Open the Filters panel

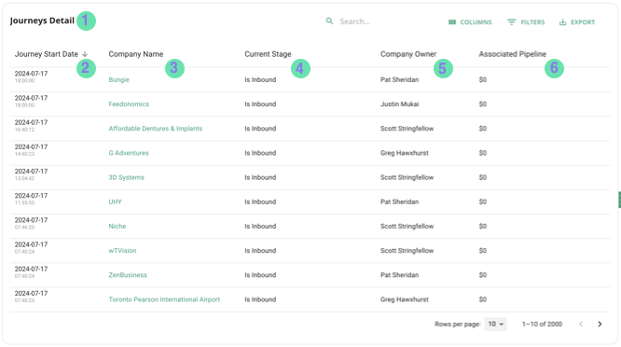[526, 22]
